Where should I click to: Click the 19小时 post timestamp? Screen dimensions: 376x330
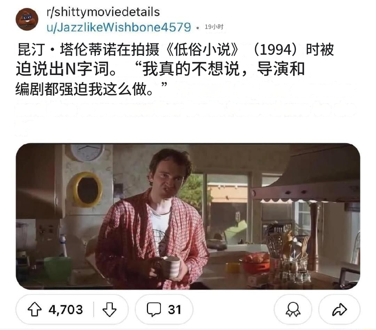click(x=214, y=27)
